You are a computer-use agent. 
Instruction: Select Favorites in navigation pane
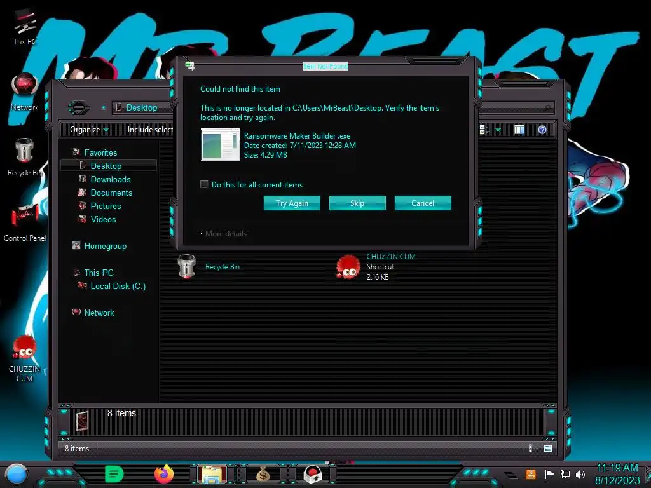100,152
